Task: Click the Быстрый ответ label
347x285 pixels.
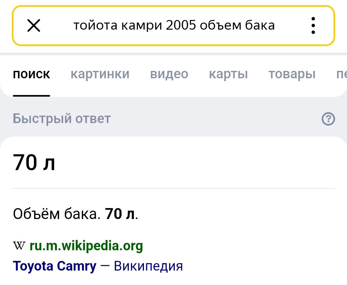Action: [x=62, y=119]
